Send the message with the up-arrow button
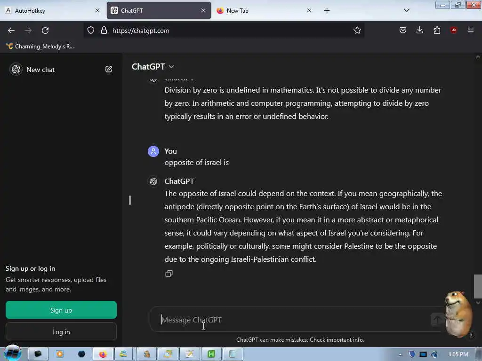This screenshot has height=361, width=482. [438, 320]
